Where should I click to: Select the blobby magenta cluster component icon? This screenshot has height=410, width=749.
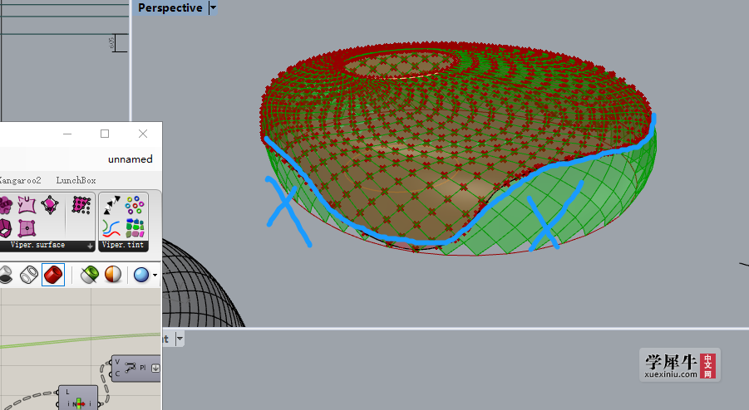point(6,206)
